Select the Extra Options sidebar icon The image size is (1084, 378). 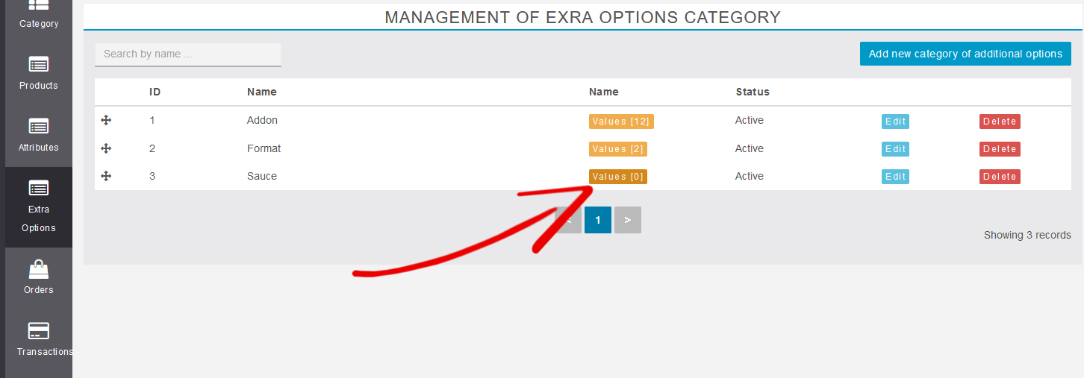(38, 188)
